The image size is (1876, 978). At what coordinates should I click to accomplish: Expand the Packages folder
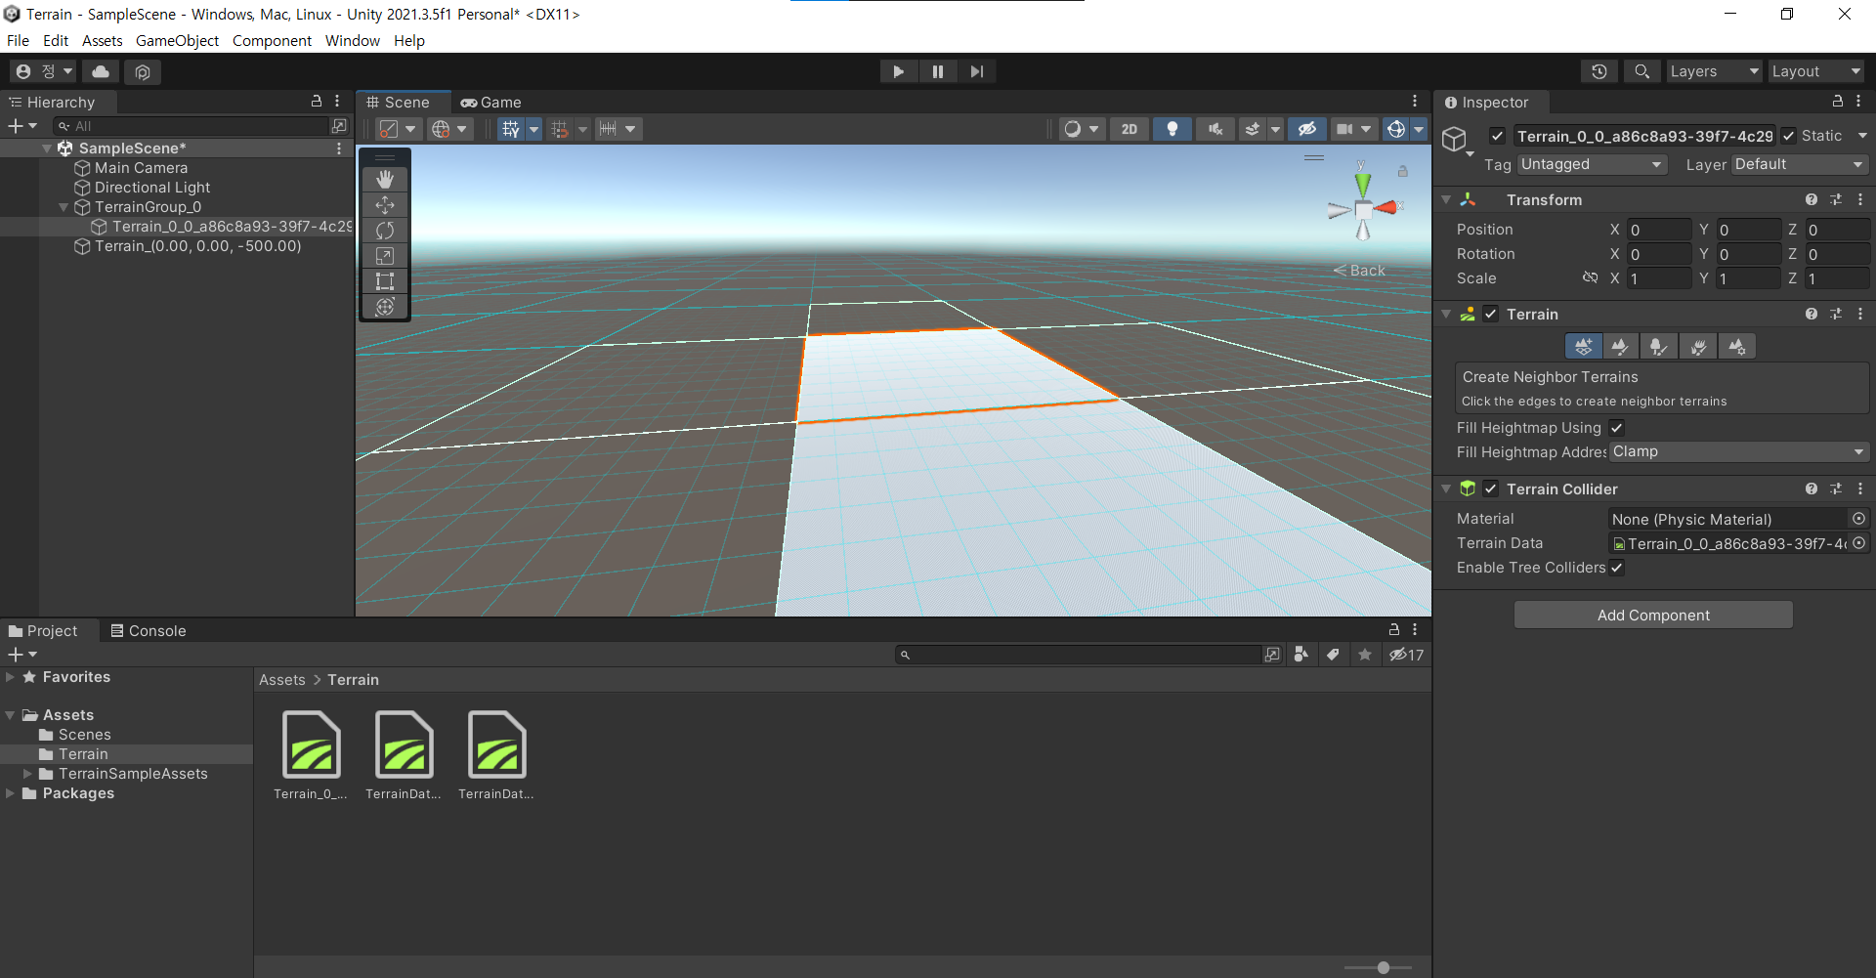10,793
